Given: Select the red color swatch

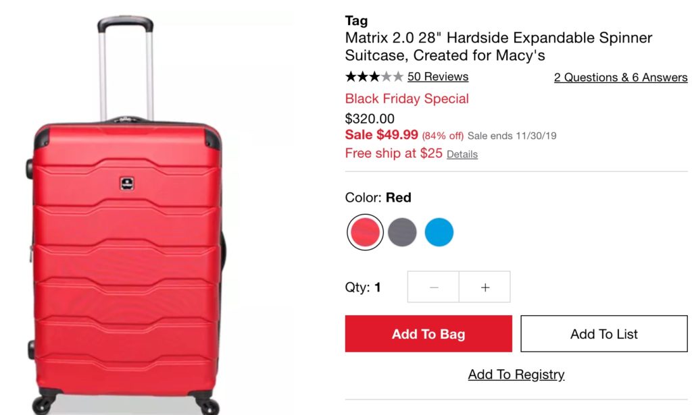Looking at the screenshot, I should 365,232.
